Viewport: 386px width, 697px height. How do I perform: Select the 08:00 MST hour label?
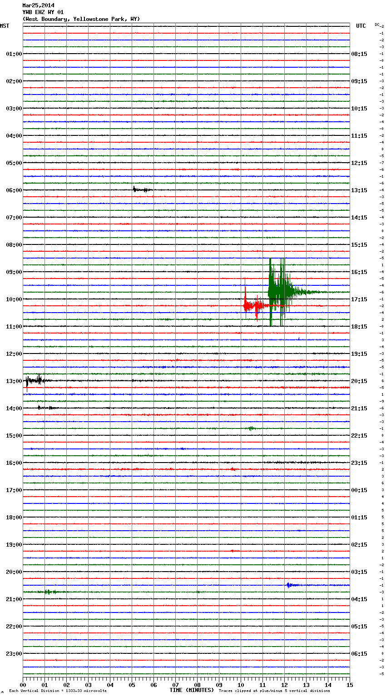point(14,245)
